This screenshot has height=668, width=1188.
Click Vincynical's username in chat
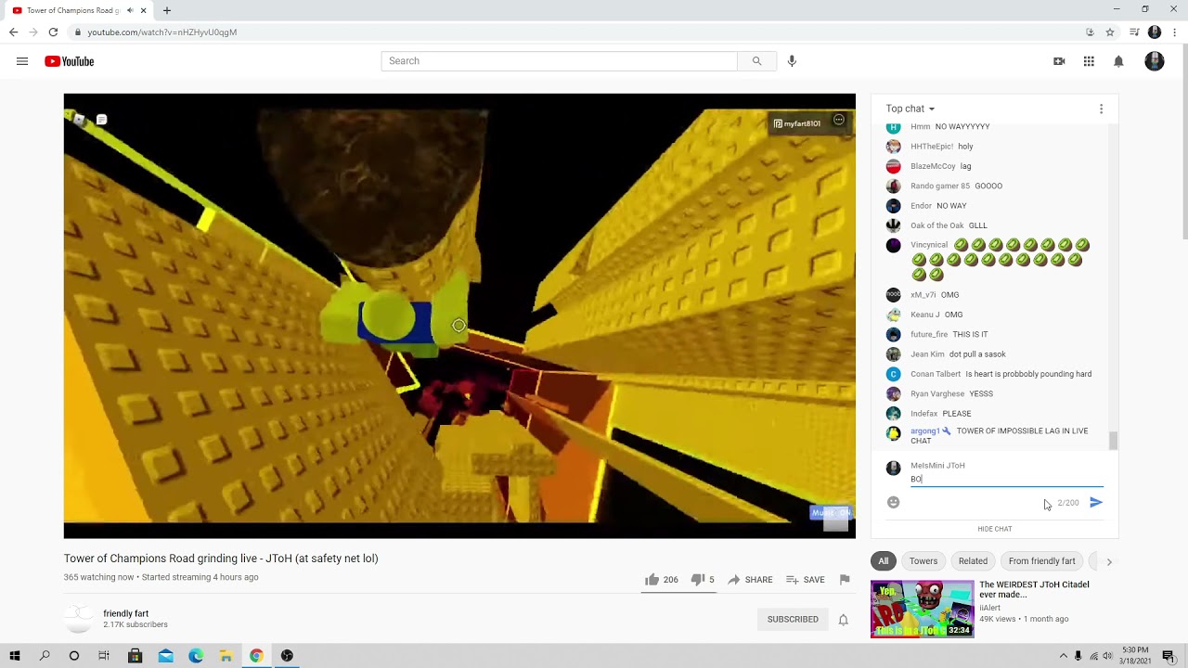929,245
